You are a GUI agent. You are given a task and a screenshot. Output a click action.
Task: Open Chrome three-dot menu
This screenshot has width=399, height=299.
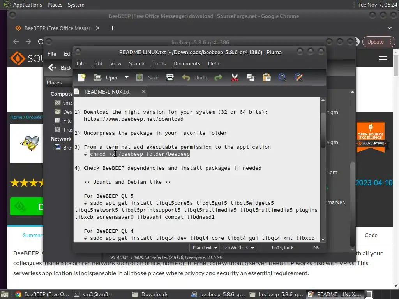click(390, 42)
